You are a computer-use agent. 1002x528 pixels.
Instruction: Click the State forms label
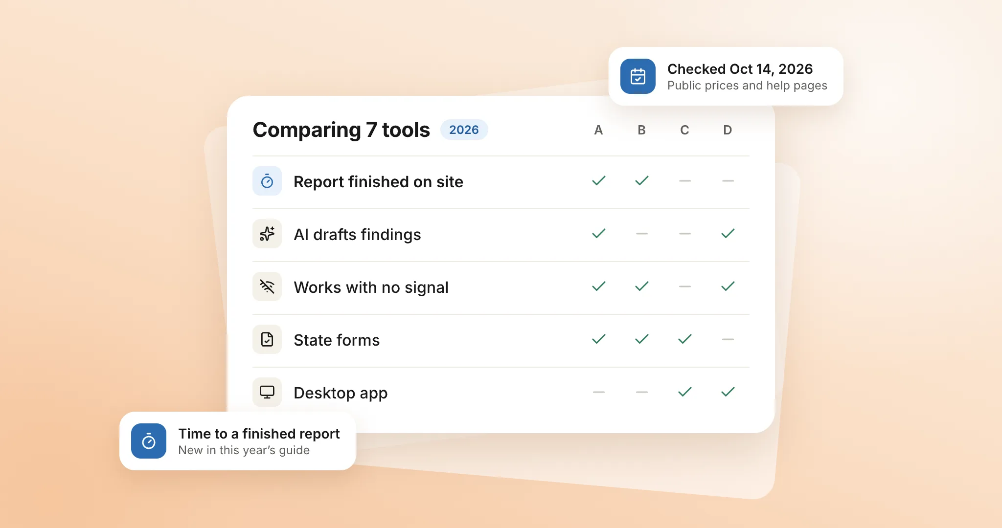(x=337, y=340)
